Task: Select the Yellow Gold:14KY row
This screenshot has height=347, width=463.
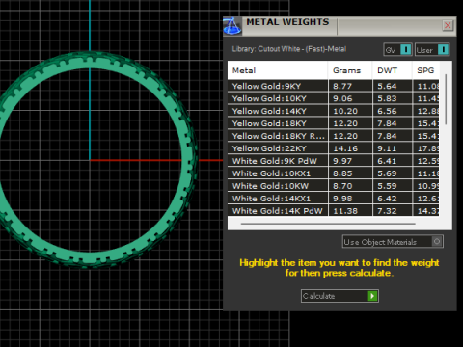Action: [333, 111]
